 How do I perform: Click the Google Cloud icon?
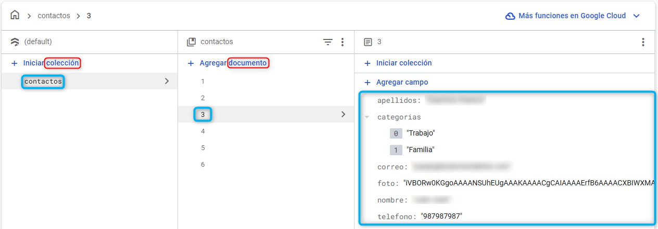pos(510,16)
